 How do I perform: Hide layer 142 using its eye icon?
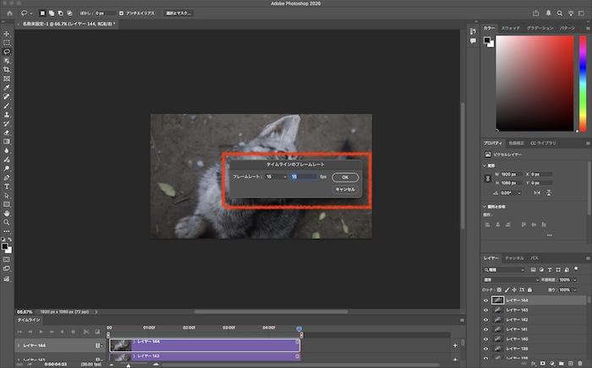pos(485,319)
